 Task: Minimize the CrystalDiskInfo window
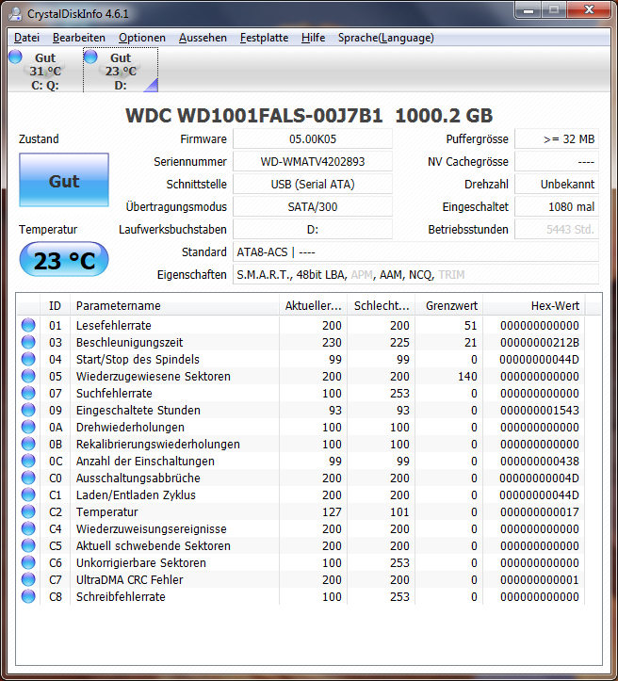(529, 9)
